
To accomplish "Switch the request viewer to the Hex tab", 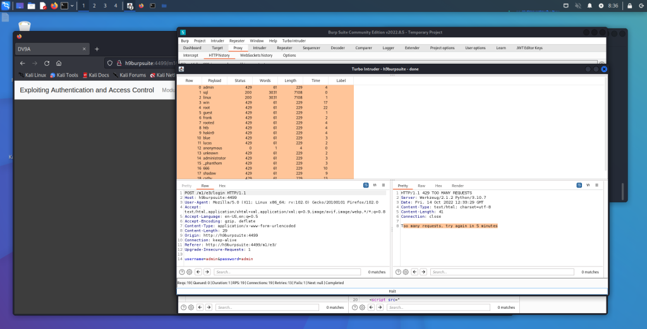I will click(x=222, y=186).
